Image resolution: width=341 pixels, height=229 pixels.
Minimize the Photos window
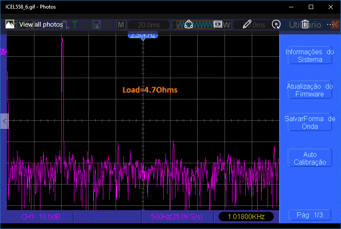(x=291, y=7)
